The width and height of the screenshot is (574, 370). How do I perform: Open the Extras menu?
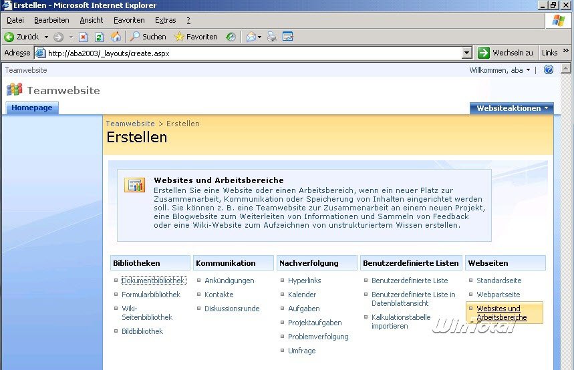click(166, 20)
